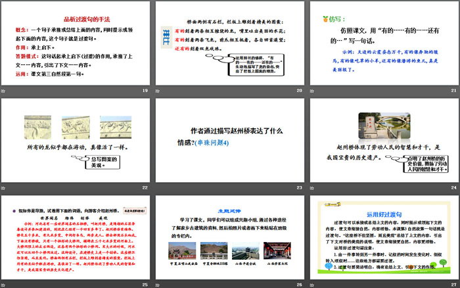Click the animation star icon under slide 22

point(3,188)
